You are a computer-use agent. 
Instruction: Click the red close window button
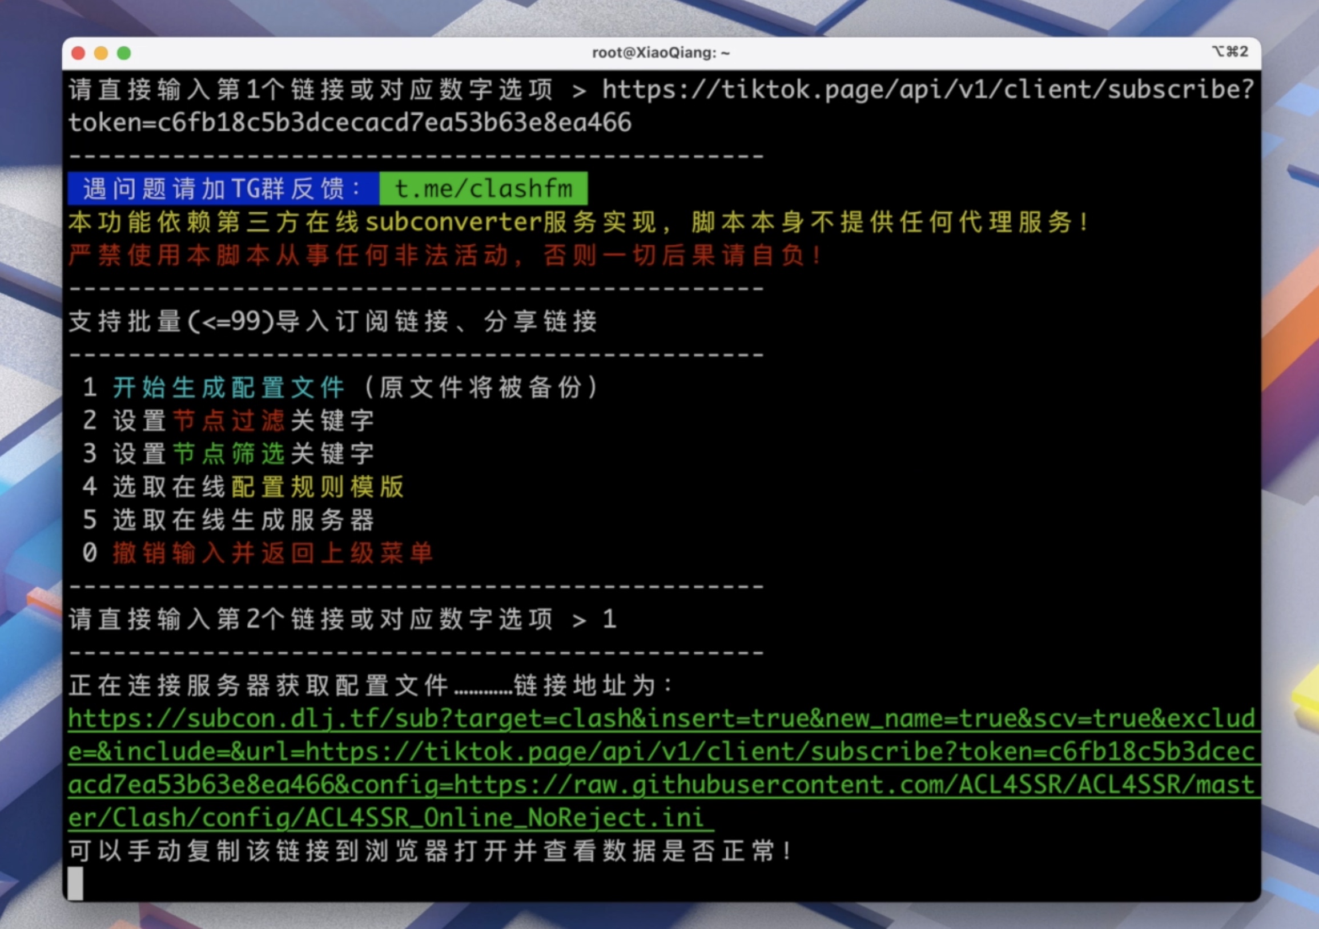click(78, 54)
